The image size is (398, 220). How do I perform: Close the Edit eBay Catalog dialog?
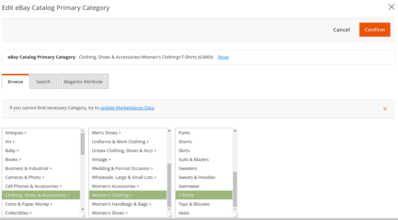391,7
